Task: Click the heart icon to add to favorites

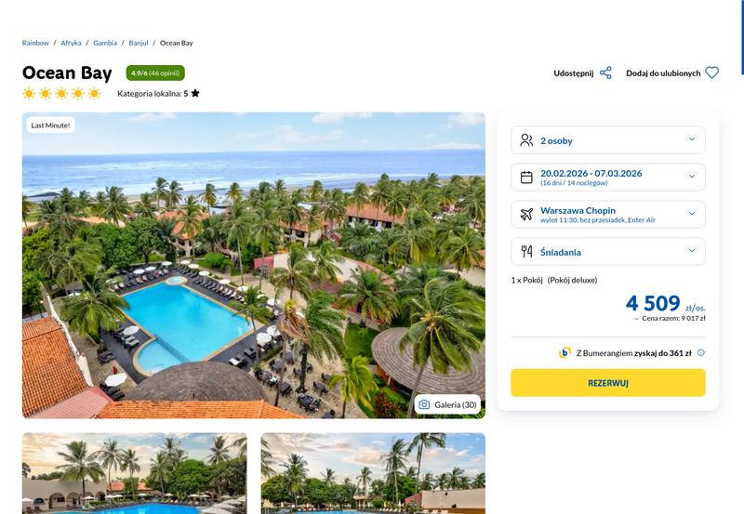Action: (711, 73)
